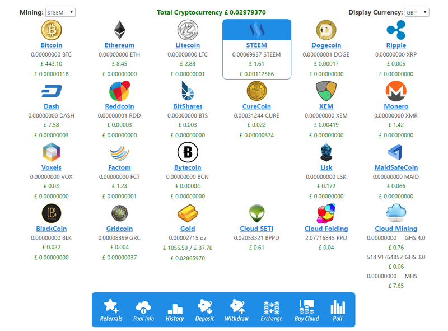
Task: Open the Cloud Mining link
Action: [396, 229]
